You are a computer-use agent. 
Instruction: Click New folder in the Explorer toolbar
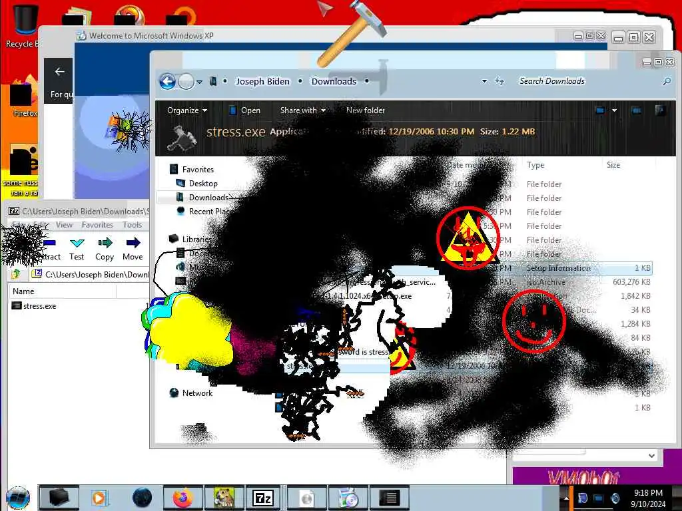coord(366,110)
